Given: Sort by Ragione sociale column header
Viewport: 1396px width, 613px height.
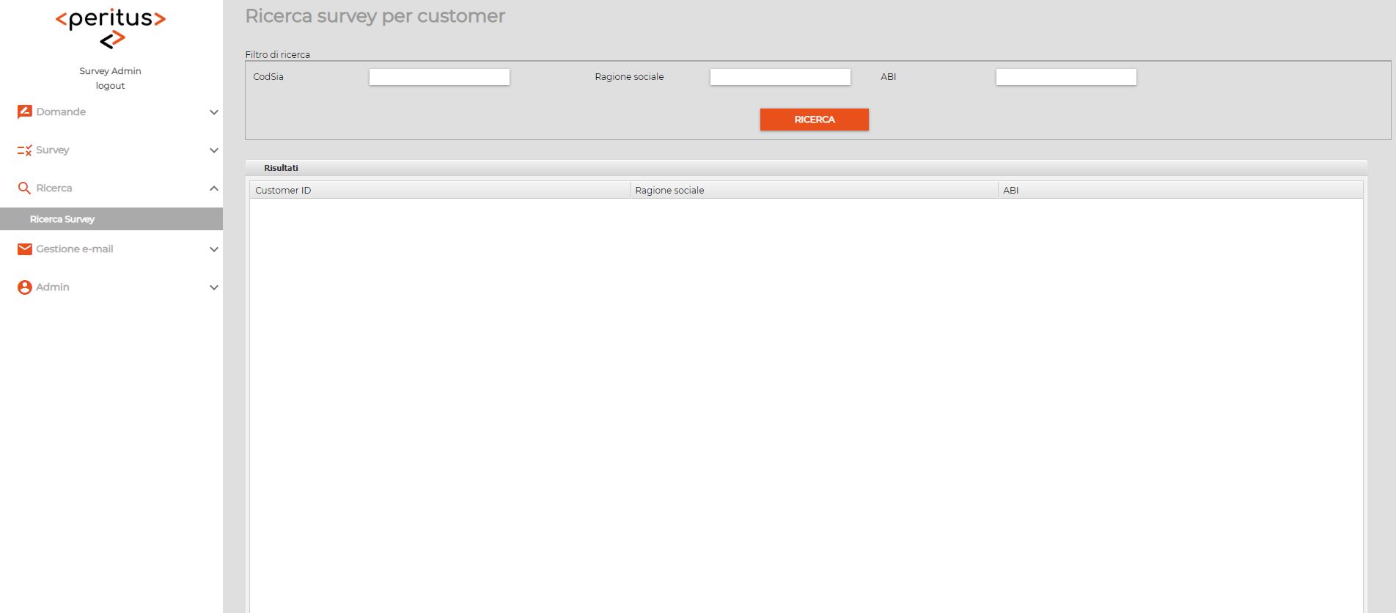Looking at the screenshot, I should pos(814,190).
